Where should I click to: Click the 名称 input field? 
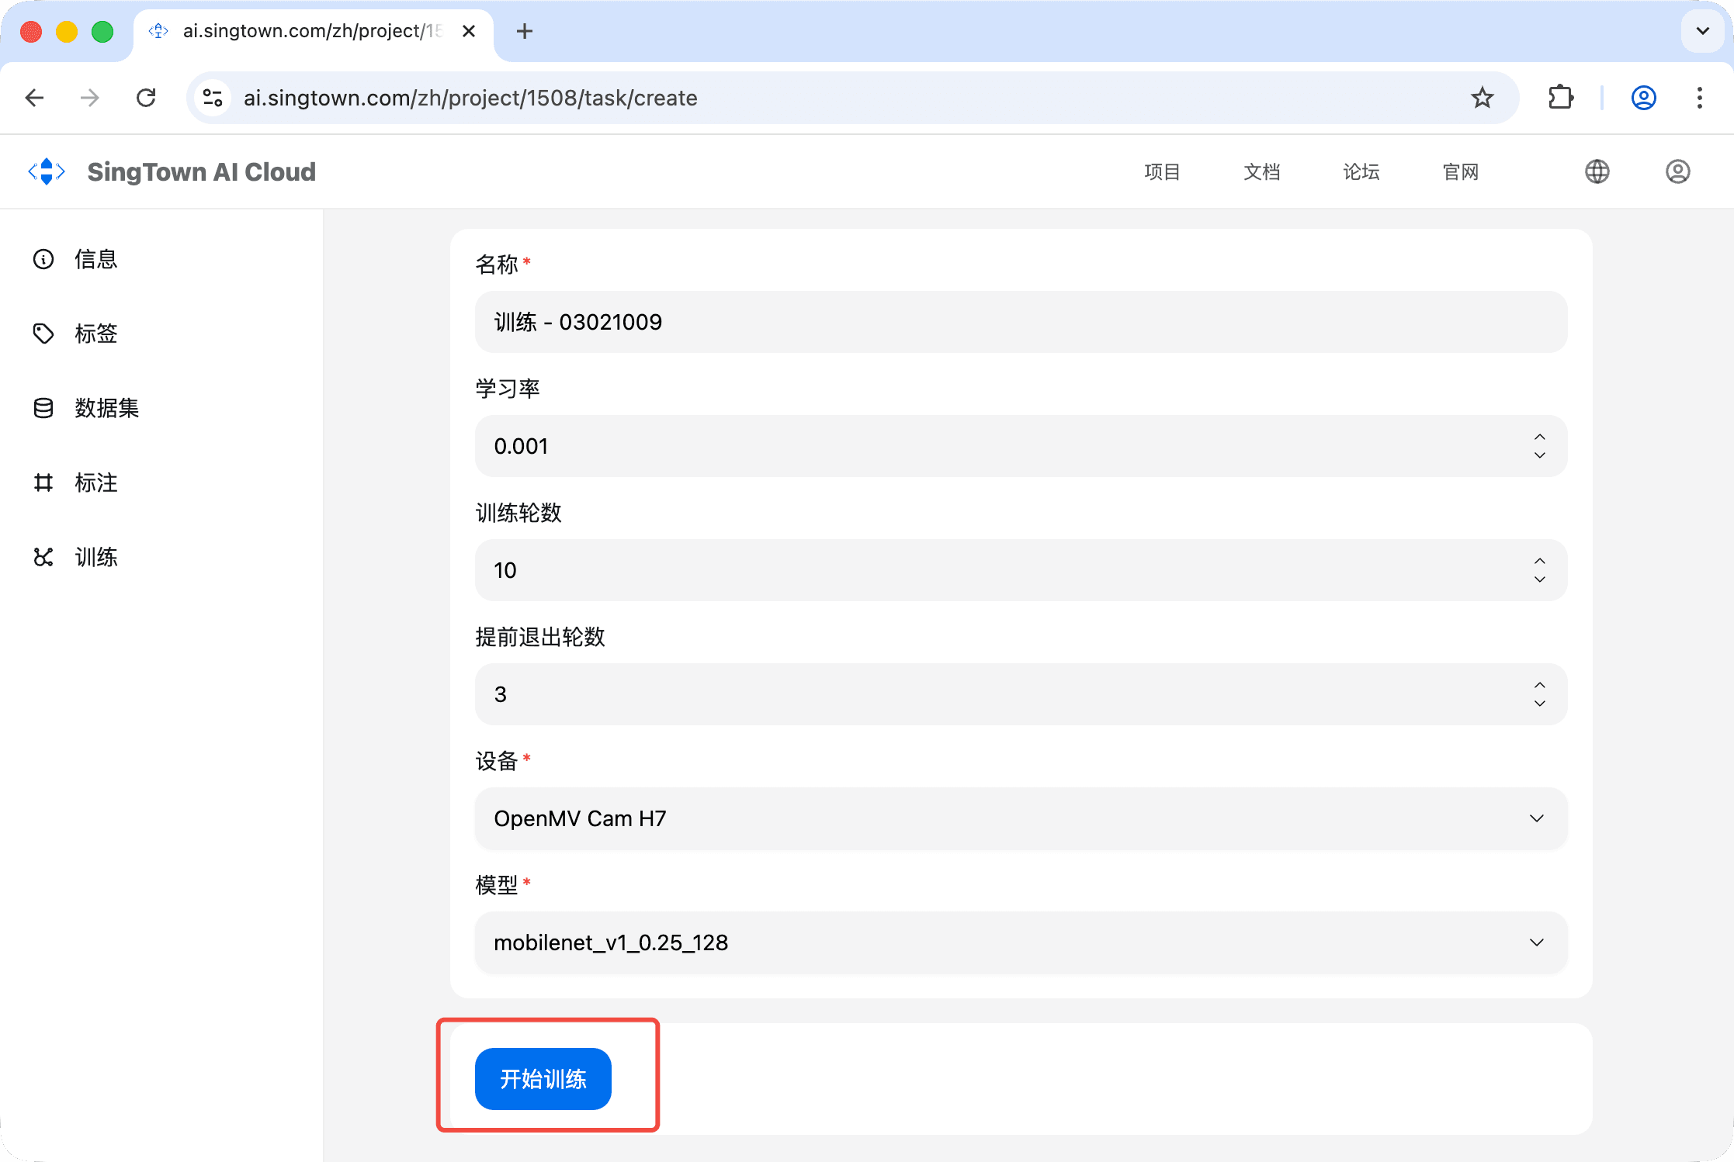(x=1020, y=322)
